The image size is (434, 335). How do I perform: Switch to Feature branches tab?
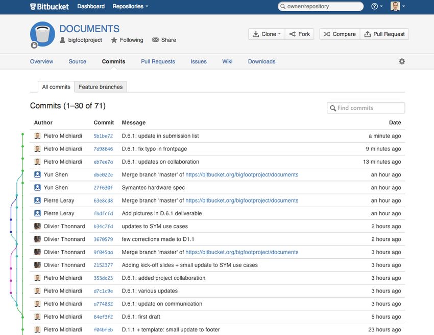point(101,87)
